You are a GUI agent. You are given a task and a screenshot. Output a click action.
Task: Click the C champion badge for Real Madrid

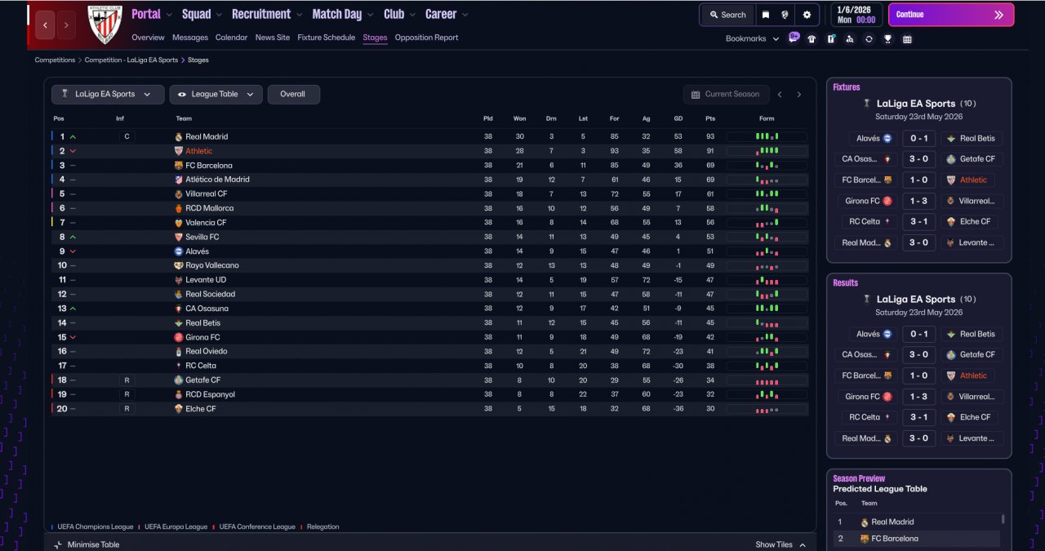tap(127, 137)
